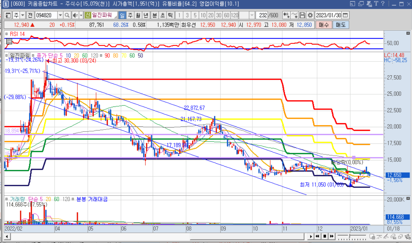Select the 일 (daily) period toggle
The width and height of the screenshot is (412, 243).
(x=122, y=15)
